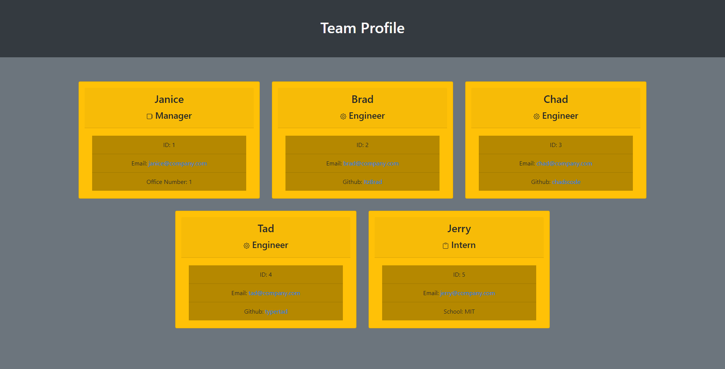
Task: Click the gear icon next to Brad's Engineer title
Action: click(343, 116)
